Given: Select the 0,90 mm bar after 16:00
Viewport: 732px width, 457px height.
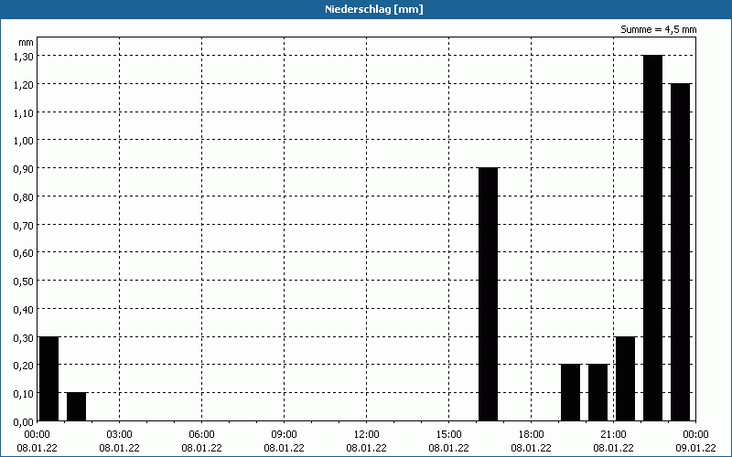Looking at the screenshot, I should (x=489, y=294).
